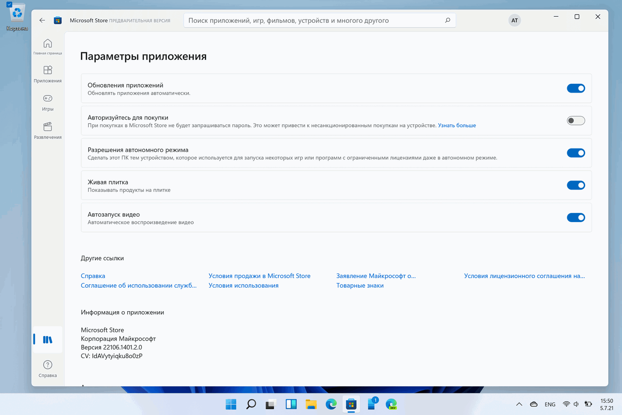Click the Информация о приложении heading
Screen dimensions: 622x415
tap(122, 312)
